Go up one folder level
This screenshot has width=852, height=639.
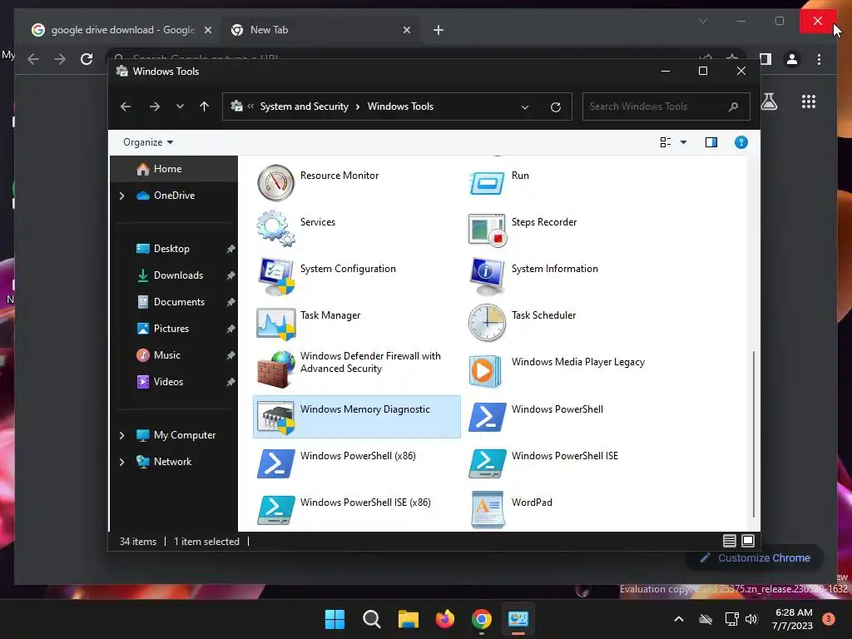pos(204,106)
